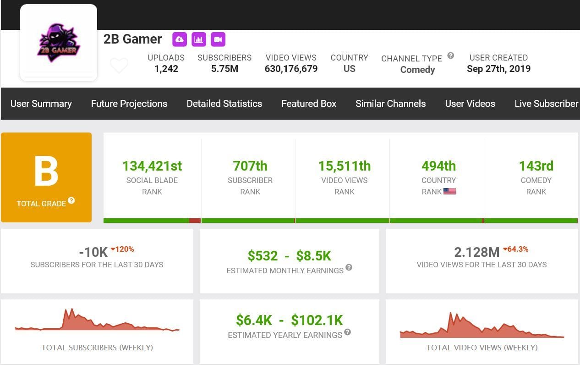The width and height of the screenshot is (580, 365).
Task: Open the video camera icon next to 2B Gamer
Action: pos(218,39)
